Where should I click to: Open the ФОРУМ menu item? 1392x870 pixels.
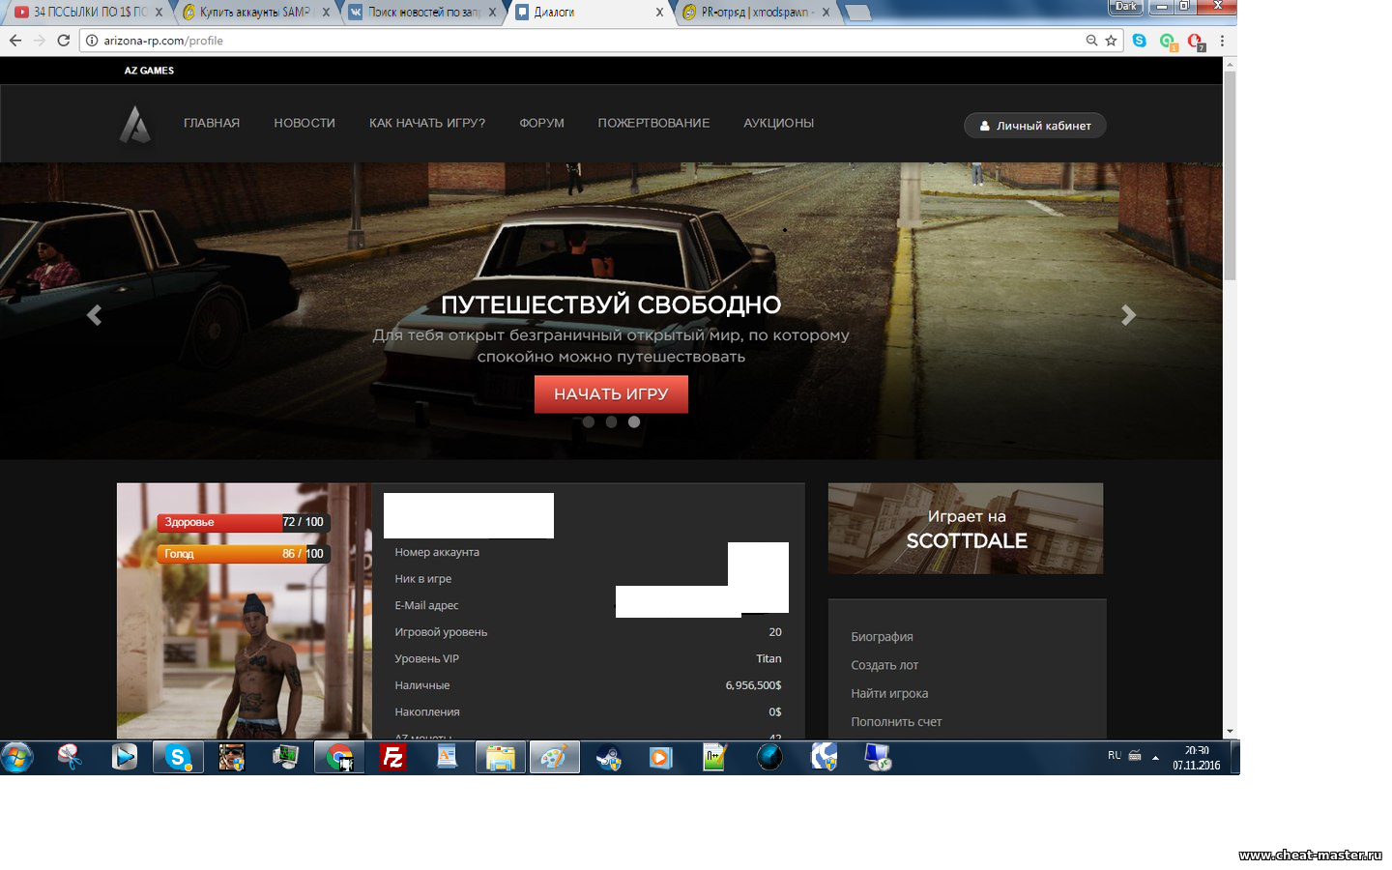click(541, 124)
